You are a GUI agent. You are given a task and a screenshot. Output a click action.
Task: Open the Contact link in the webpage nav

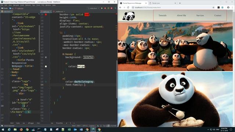(218, 15)
